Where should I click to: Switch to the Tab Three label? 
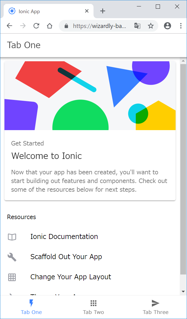[156, 312]
